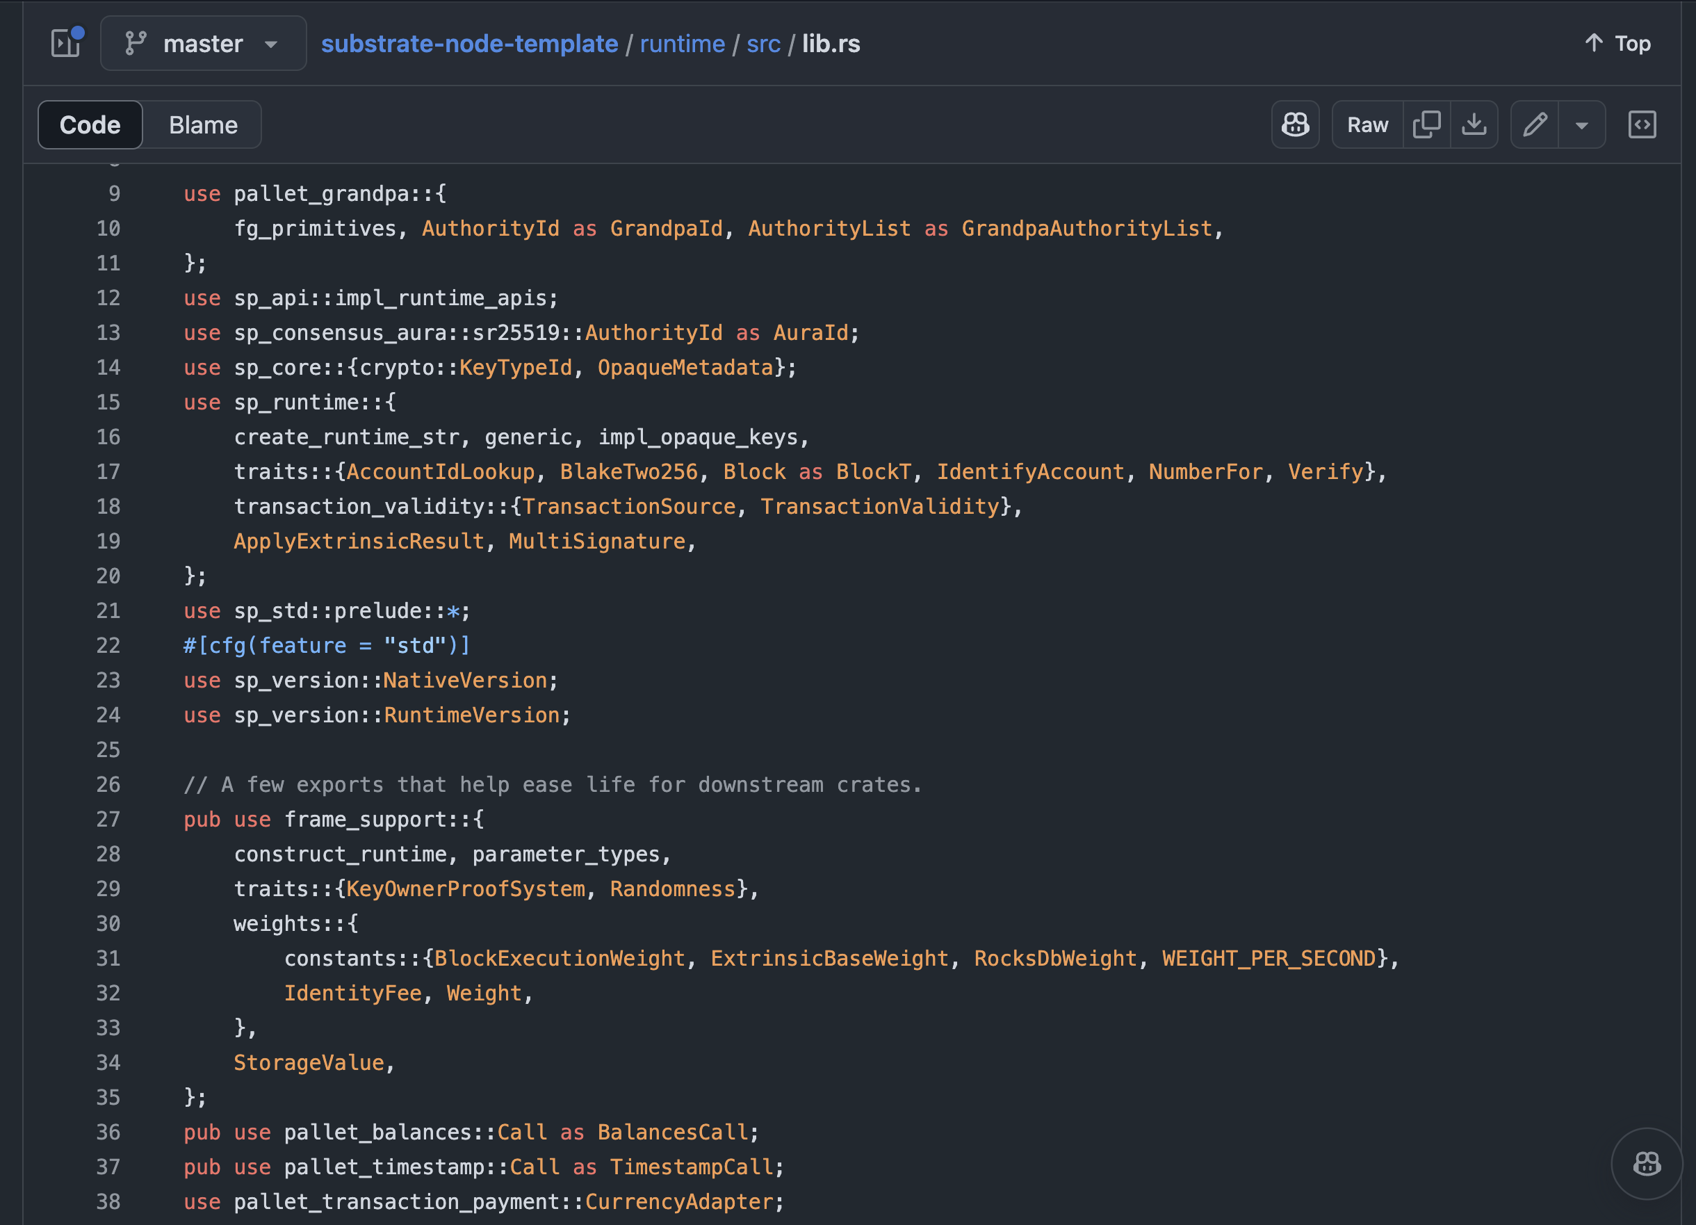Screen dimensions: 1696x1225
Task: Click RuntimeVersion on line 24
Action: click(x=472, y=715)
